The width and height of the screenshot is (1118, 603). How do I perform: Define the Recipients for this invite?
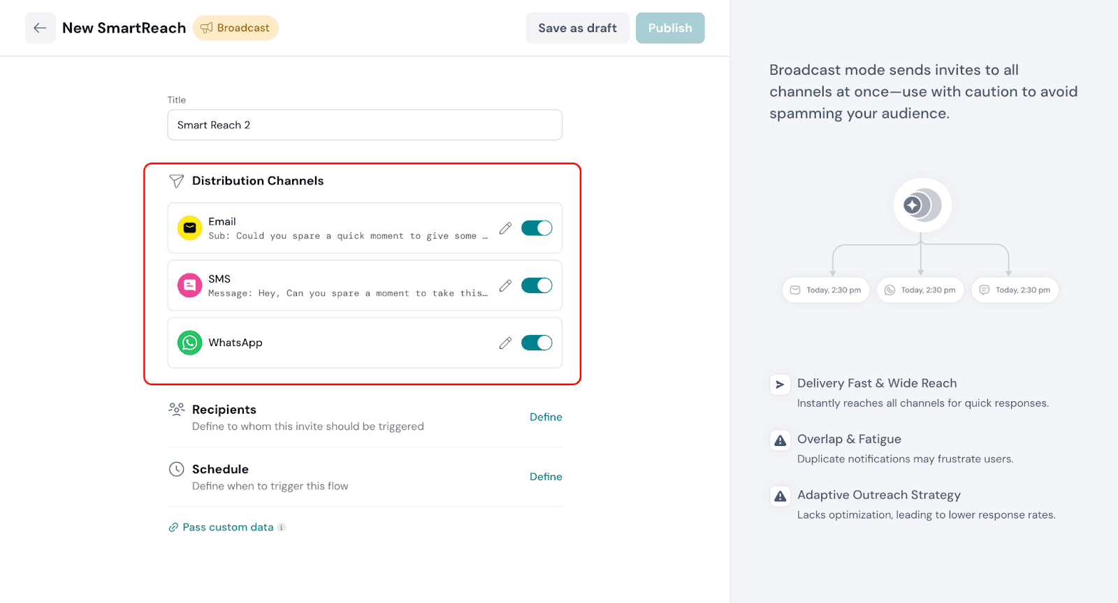tap(546, 417)
